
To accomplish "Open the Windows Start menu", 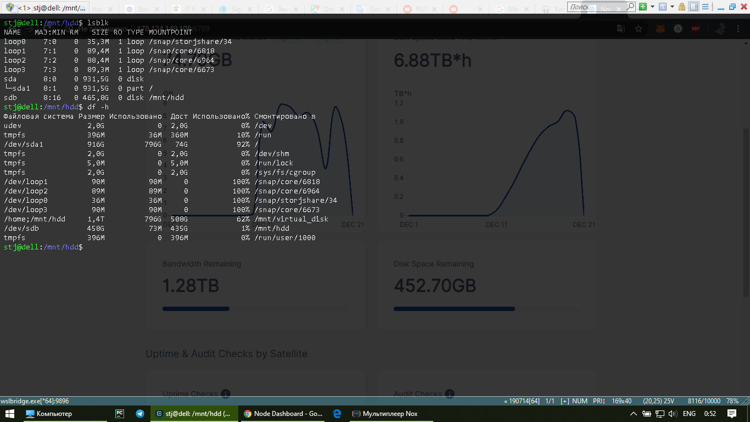I will [9, 414].
